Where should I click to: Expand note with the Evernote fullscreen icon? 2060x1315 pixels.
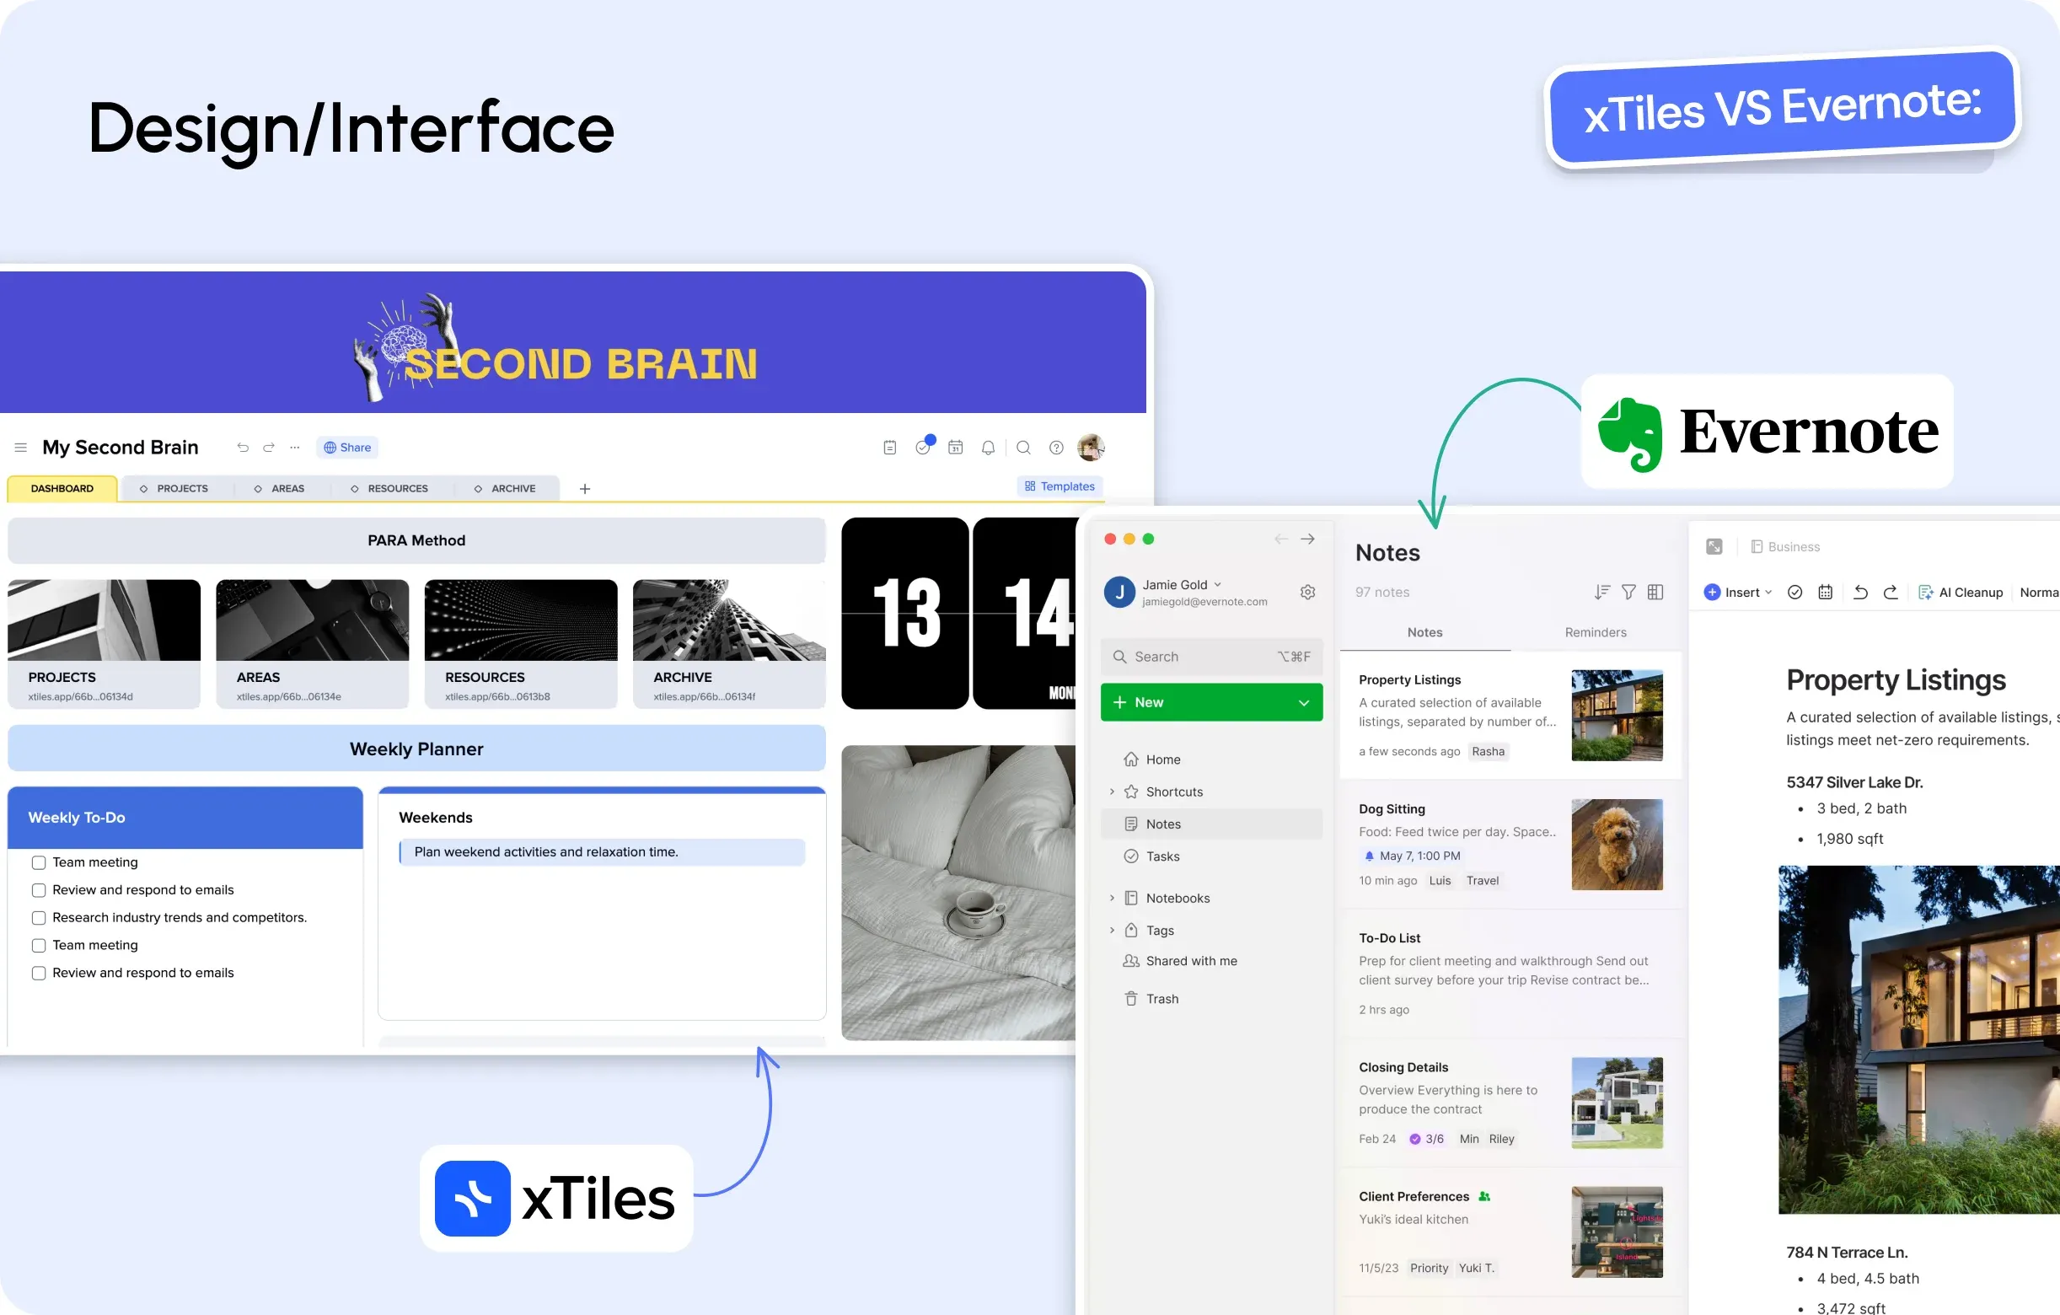coord(1714,547)
